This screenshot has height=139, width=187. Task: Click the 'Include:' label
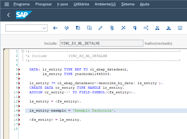coord(51,43)
